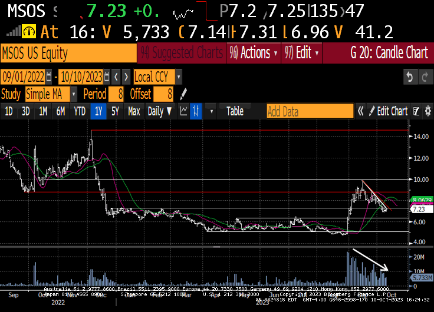Click the 8.0629 moving average axis label

pyautogui.click(x=421, y=200)
